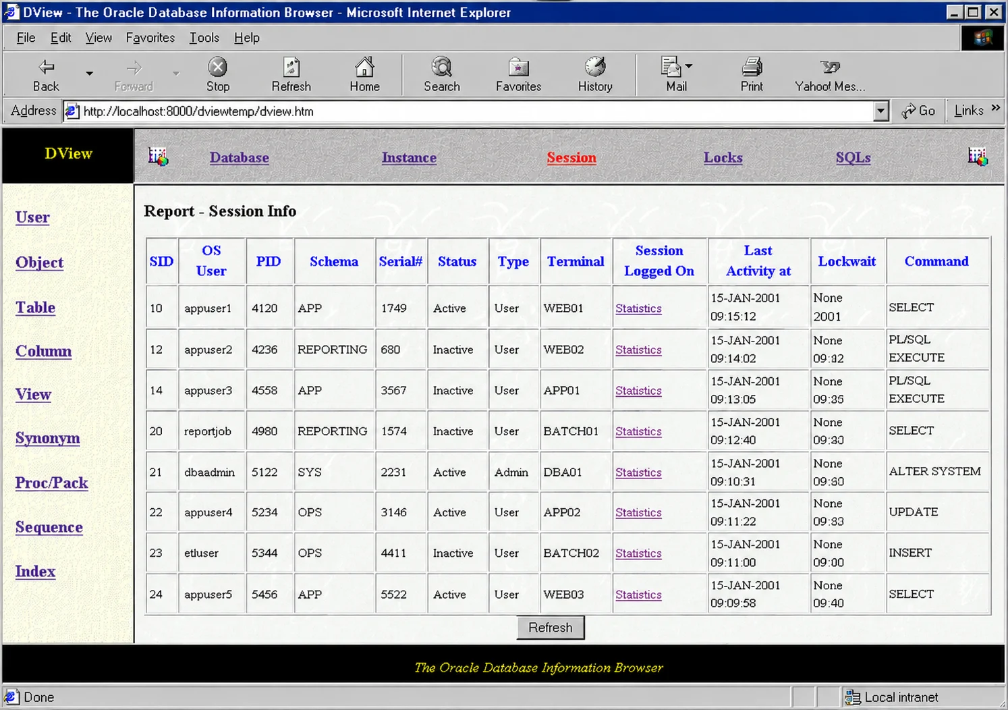1008x710 pixels.
Task: Reload the page with Refresh toolbar icon
Action: pyautogui.click(x=291, y=75)
